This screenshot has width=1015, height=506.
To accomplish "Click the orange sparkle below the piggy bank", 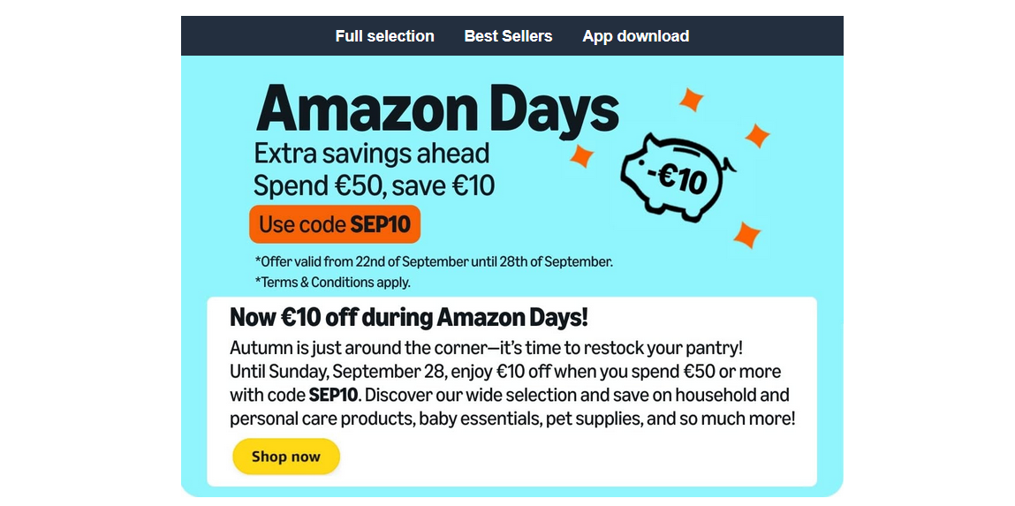I will [x=747, y=235].
